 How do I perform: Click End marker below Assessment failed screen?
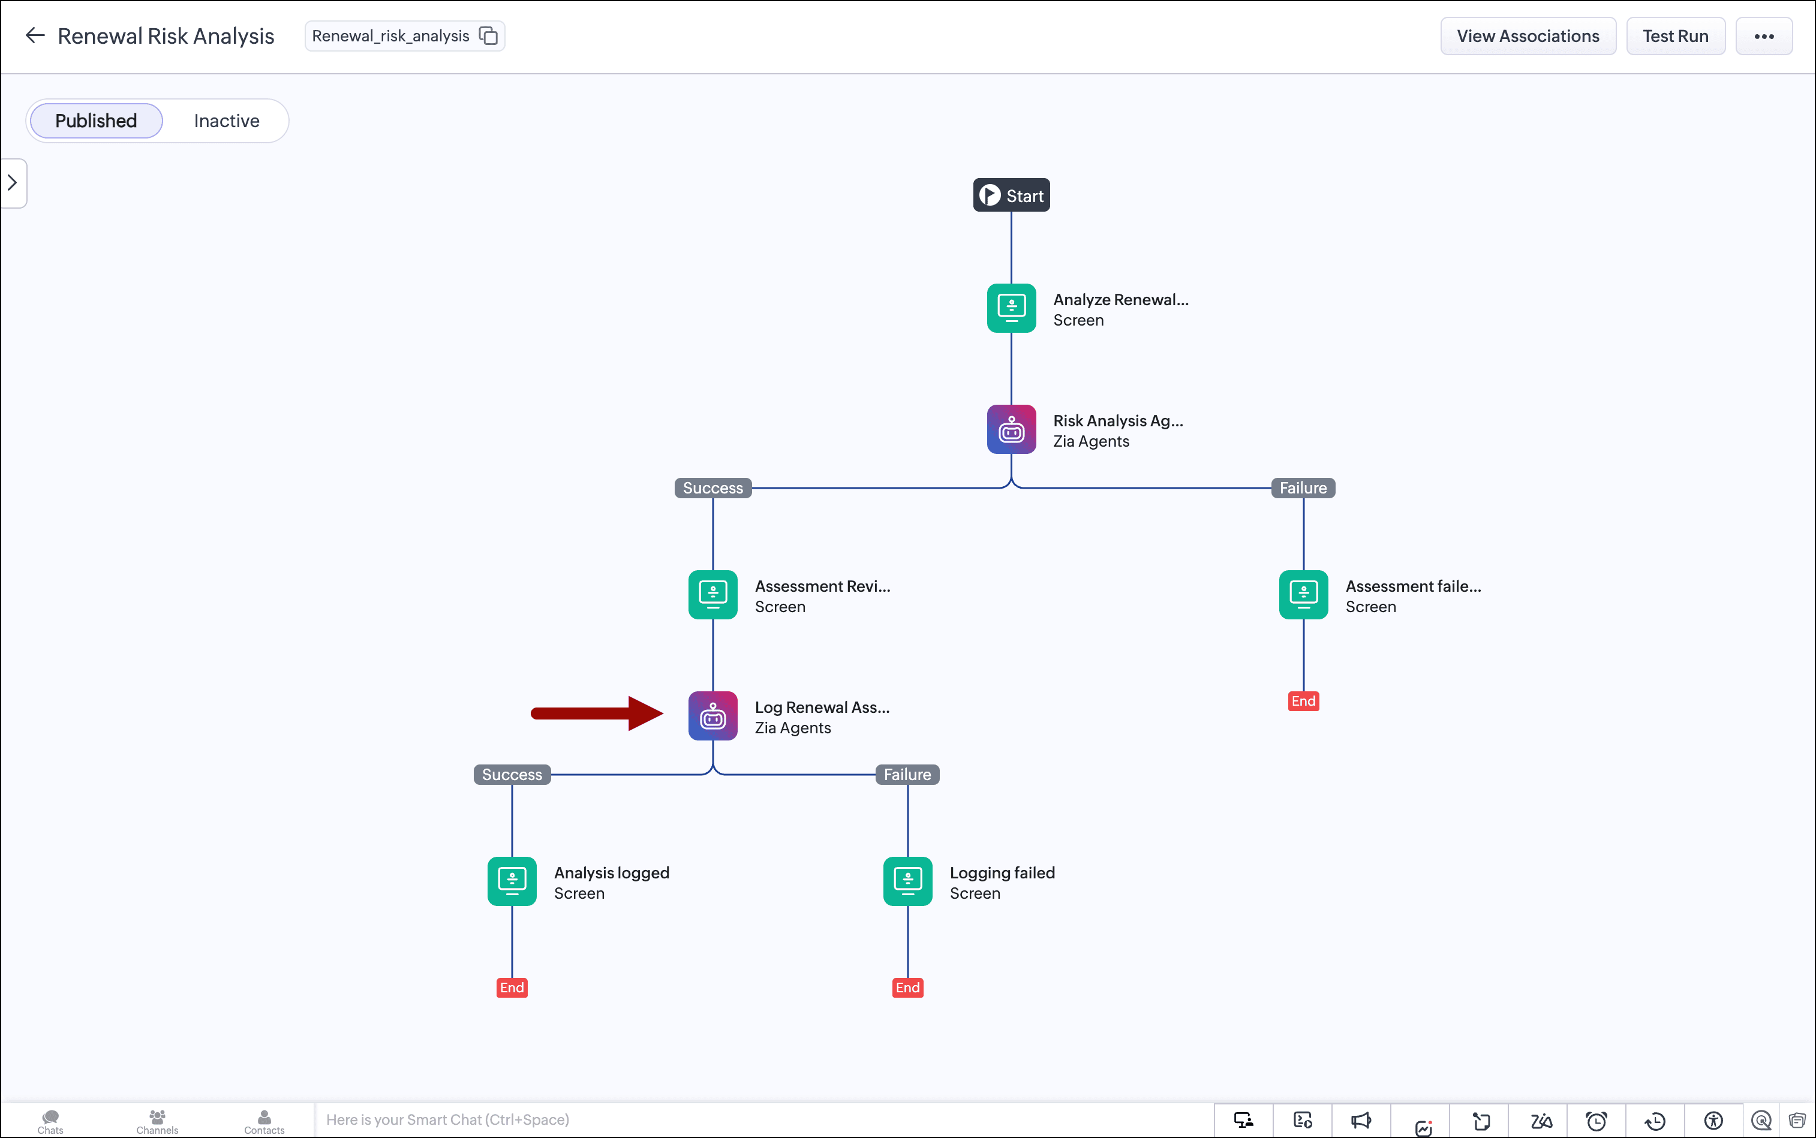pyautogui.click(x=1303, y=702)
